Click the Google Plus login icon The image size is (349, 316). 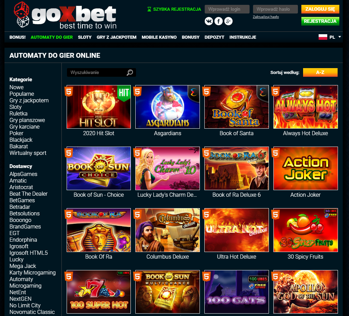pos(229,21)
